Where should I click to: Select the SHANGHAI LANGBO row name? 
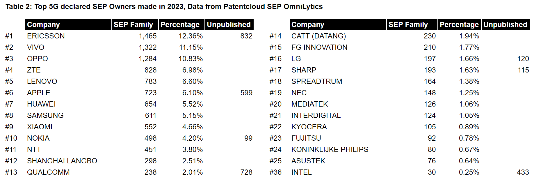tap(62, 161)
